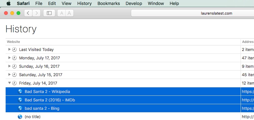This screenshot has width=254, height=120.
Task: Click globe icon of (no title) entry
Action: (20, 117)
